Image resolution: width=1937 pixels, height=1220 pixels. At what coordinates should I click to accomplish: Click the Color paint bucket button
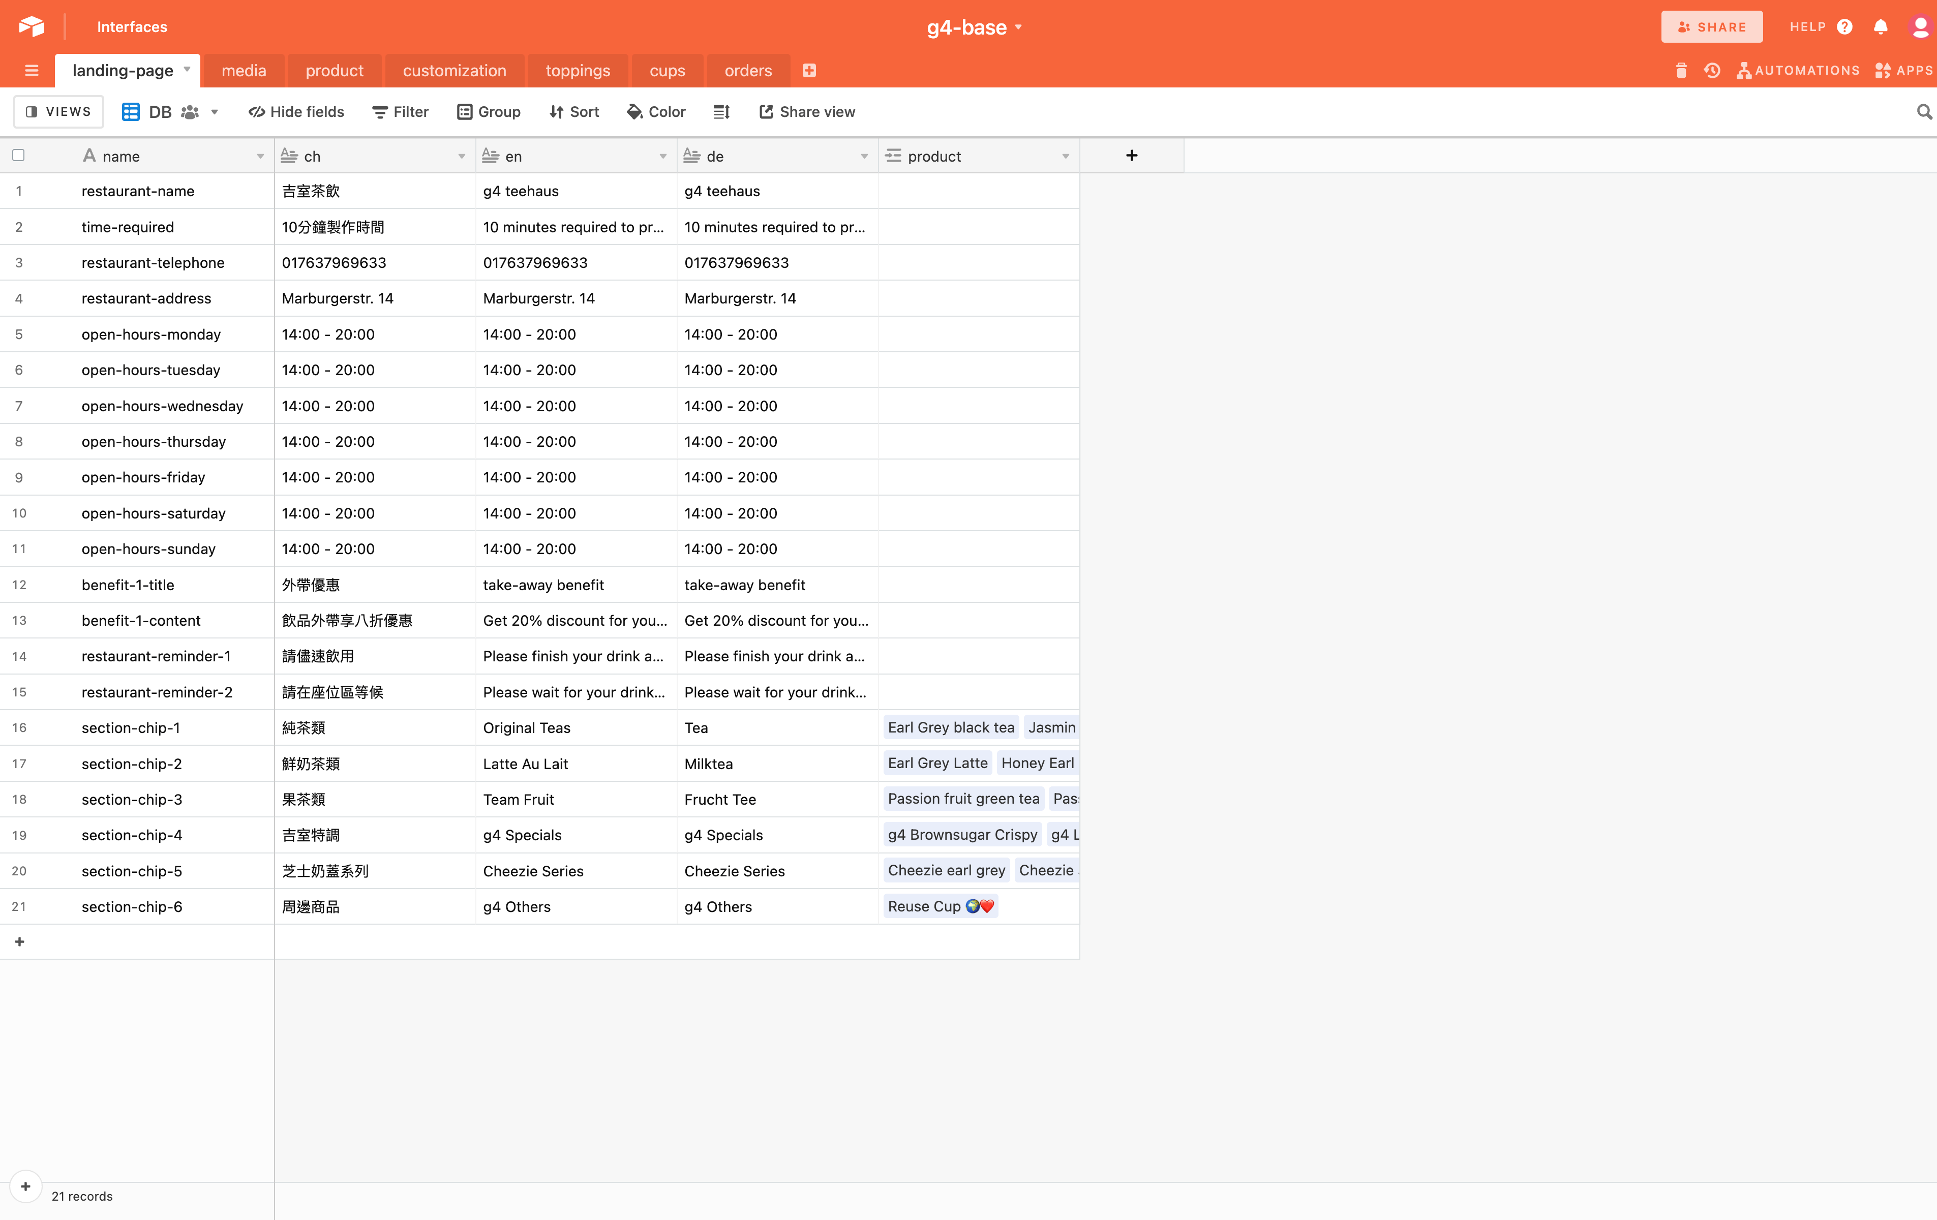point(656,112)
